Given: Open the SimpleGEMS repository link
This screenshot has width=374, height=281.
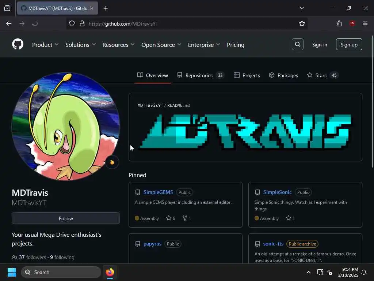Looking at the screenshot, I should (158, 192).
